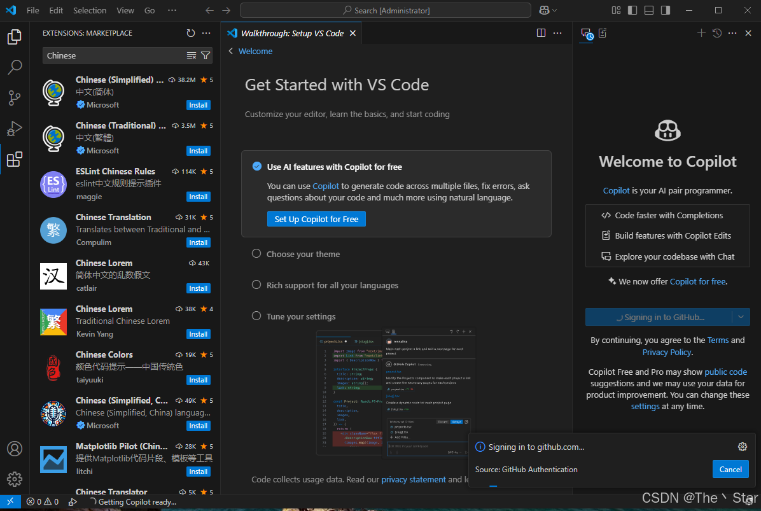Toggle the secondary side bar
The height and width of the screenshot is (511, 761).
666,10
